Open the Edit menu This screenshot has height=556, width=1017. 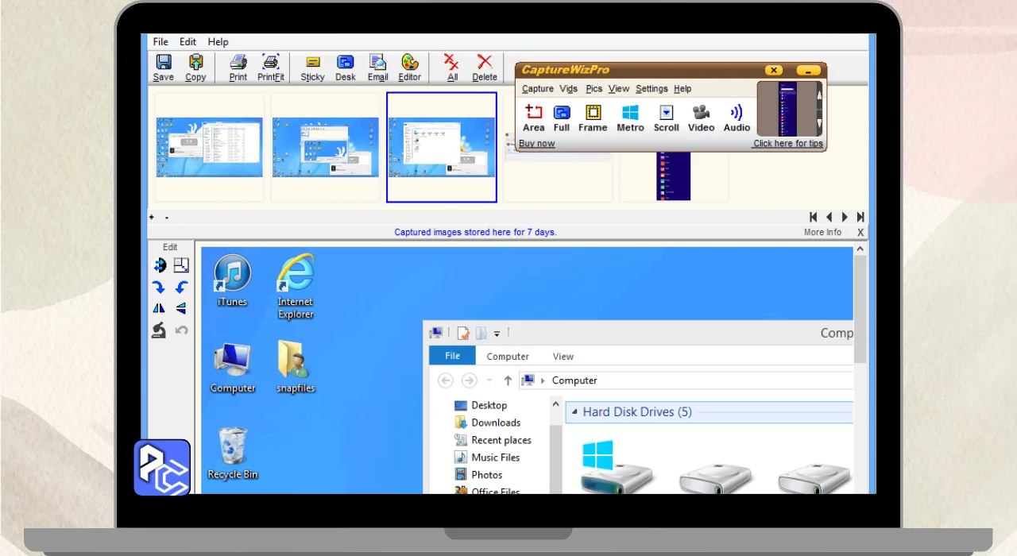coord(188,42)
